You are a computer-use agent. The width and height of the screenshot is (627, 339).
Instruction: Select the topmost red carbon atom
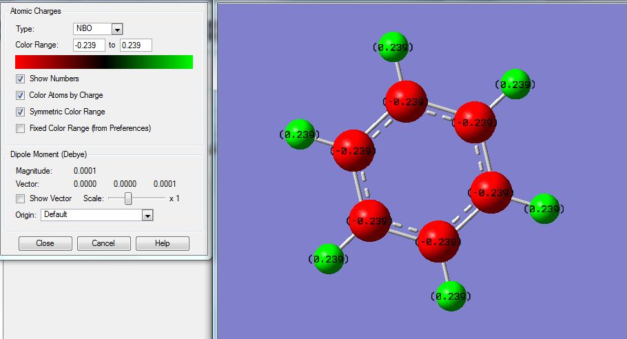[x=407, y=101]
